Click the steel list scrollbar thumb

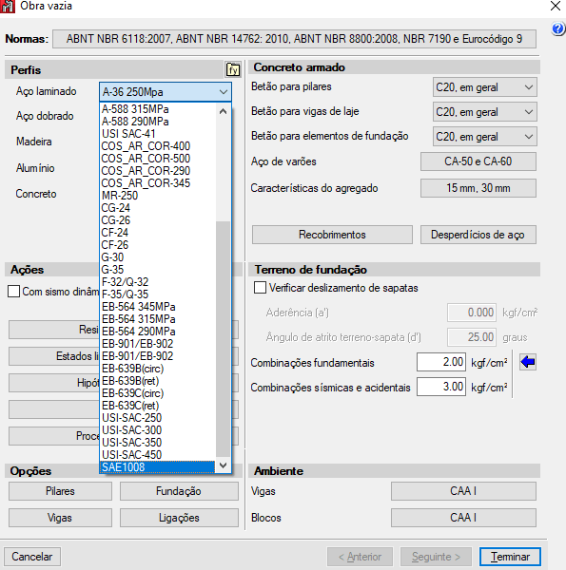tap(224, 339)
